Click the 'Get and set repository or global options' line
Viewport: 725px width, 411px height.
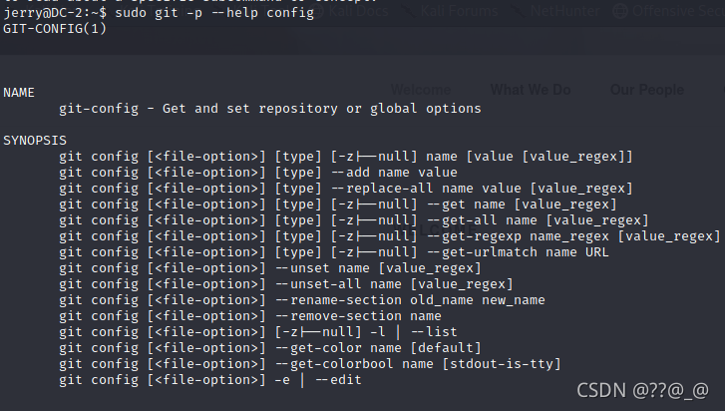[270, 109]
